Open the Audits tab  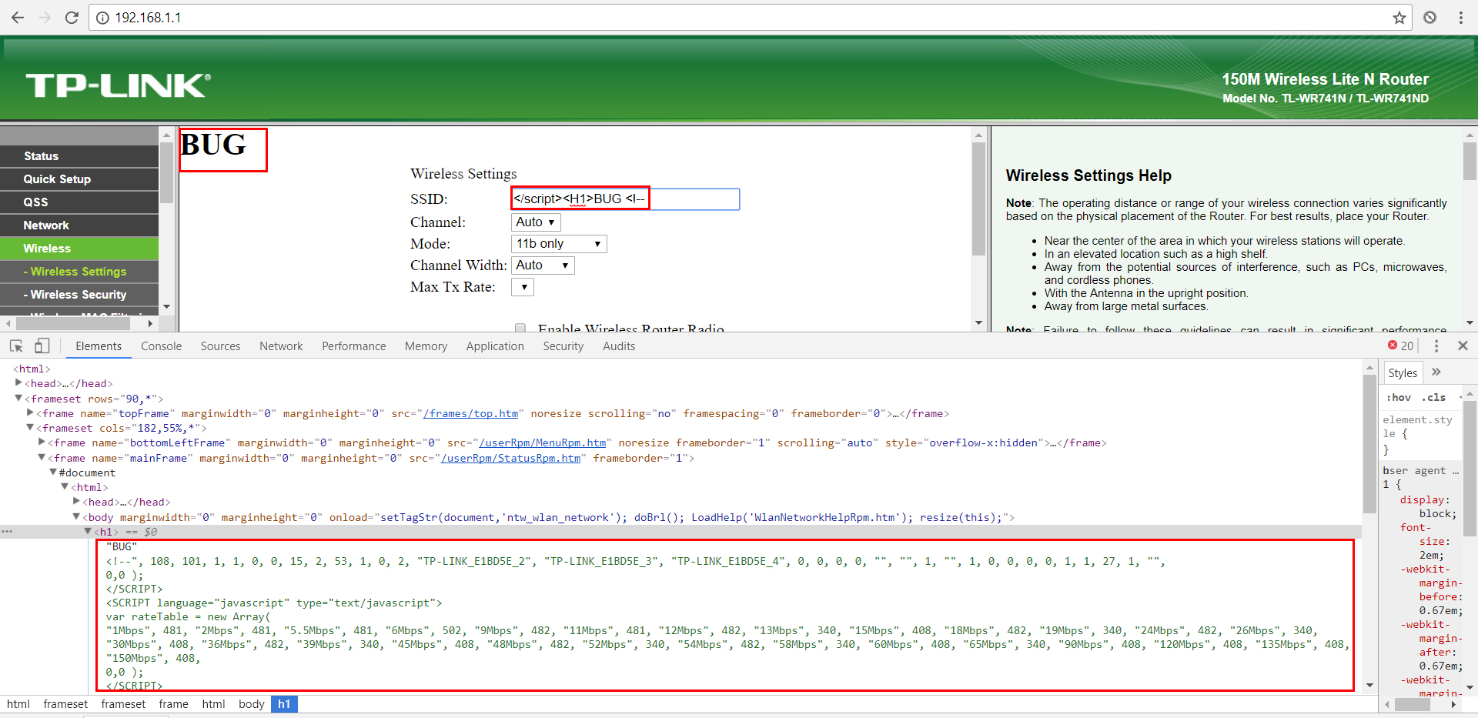pyautogui.click(x=619, y=346)
